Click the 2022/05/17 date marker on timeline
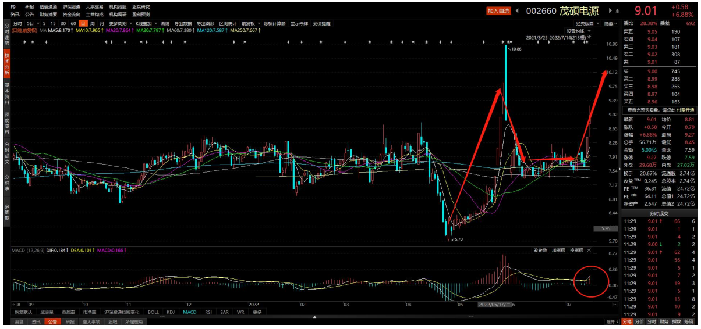The height and width of the screenshot is (329, 701). tap(493, 304)
